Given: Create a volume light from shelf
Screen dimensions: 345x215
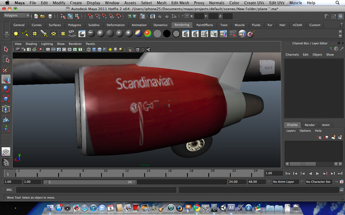Looking at the screenshot, I should (x=63, y=34).
